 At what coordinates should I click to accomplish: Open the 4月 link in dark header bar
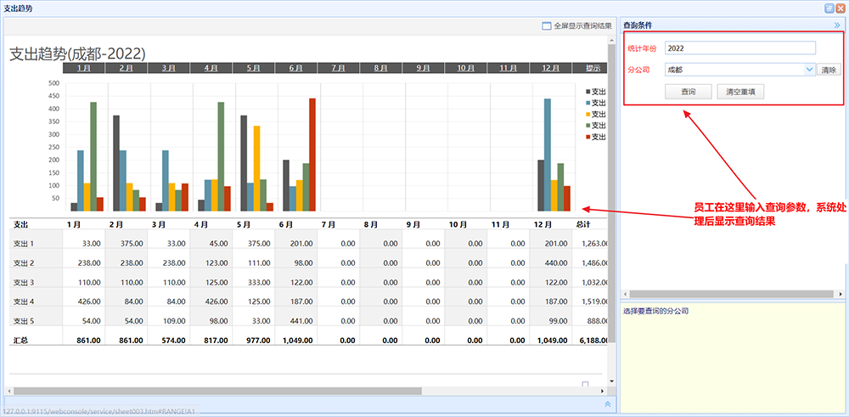coord(211,68)
